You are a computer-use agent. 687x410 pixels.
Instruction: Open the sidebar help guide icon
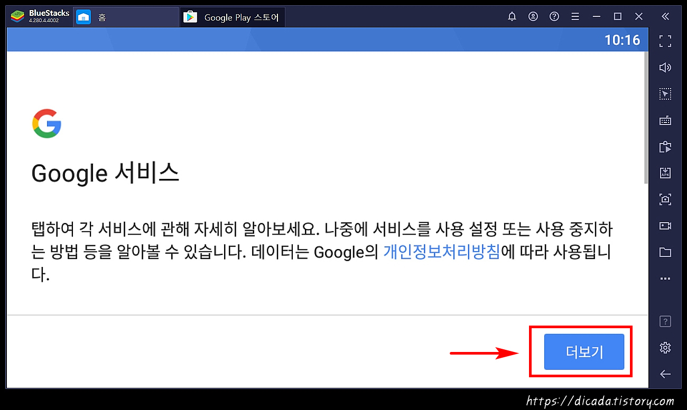coord(665,321)
